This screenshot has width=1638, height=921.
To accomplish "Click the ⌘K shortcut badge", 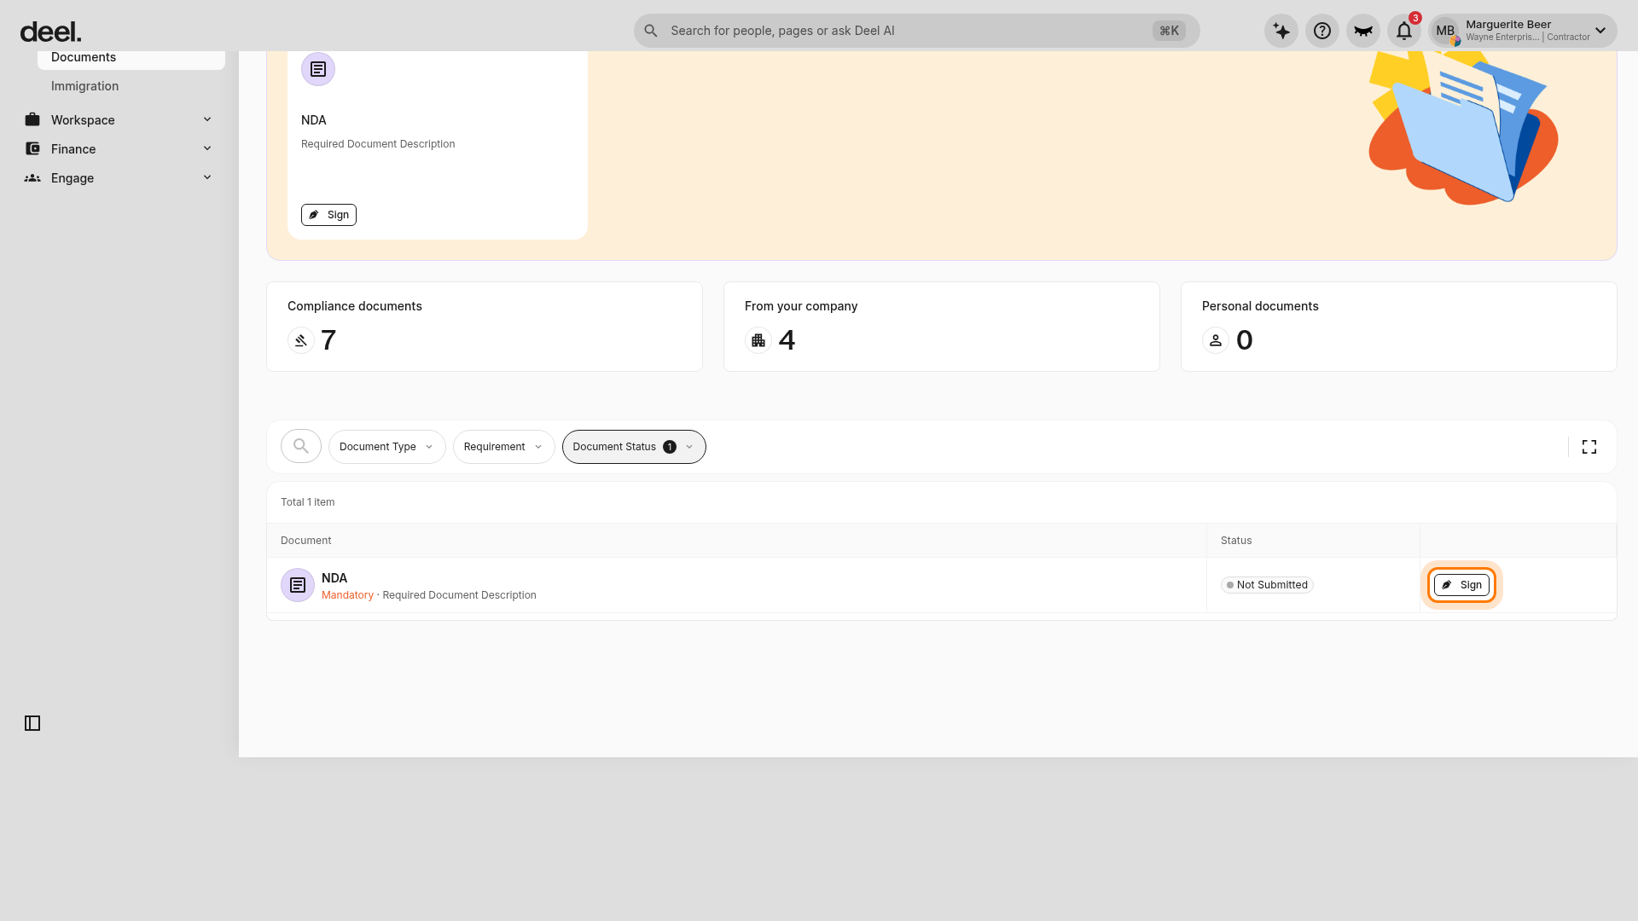I will [x=1169, y=31].
